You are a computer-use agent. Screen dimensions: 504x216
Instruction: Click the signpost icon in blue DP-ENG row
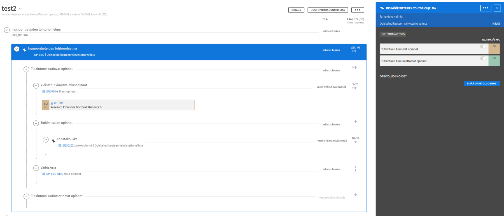(24, 50)
